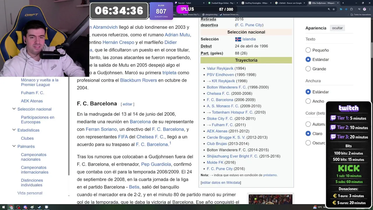Viewport: 373px width, 210px height.
Task: Open a new browser tab
Action: (343, 3)
